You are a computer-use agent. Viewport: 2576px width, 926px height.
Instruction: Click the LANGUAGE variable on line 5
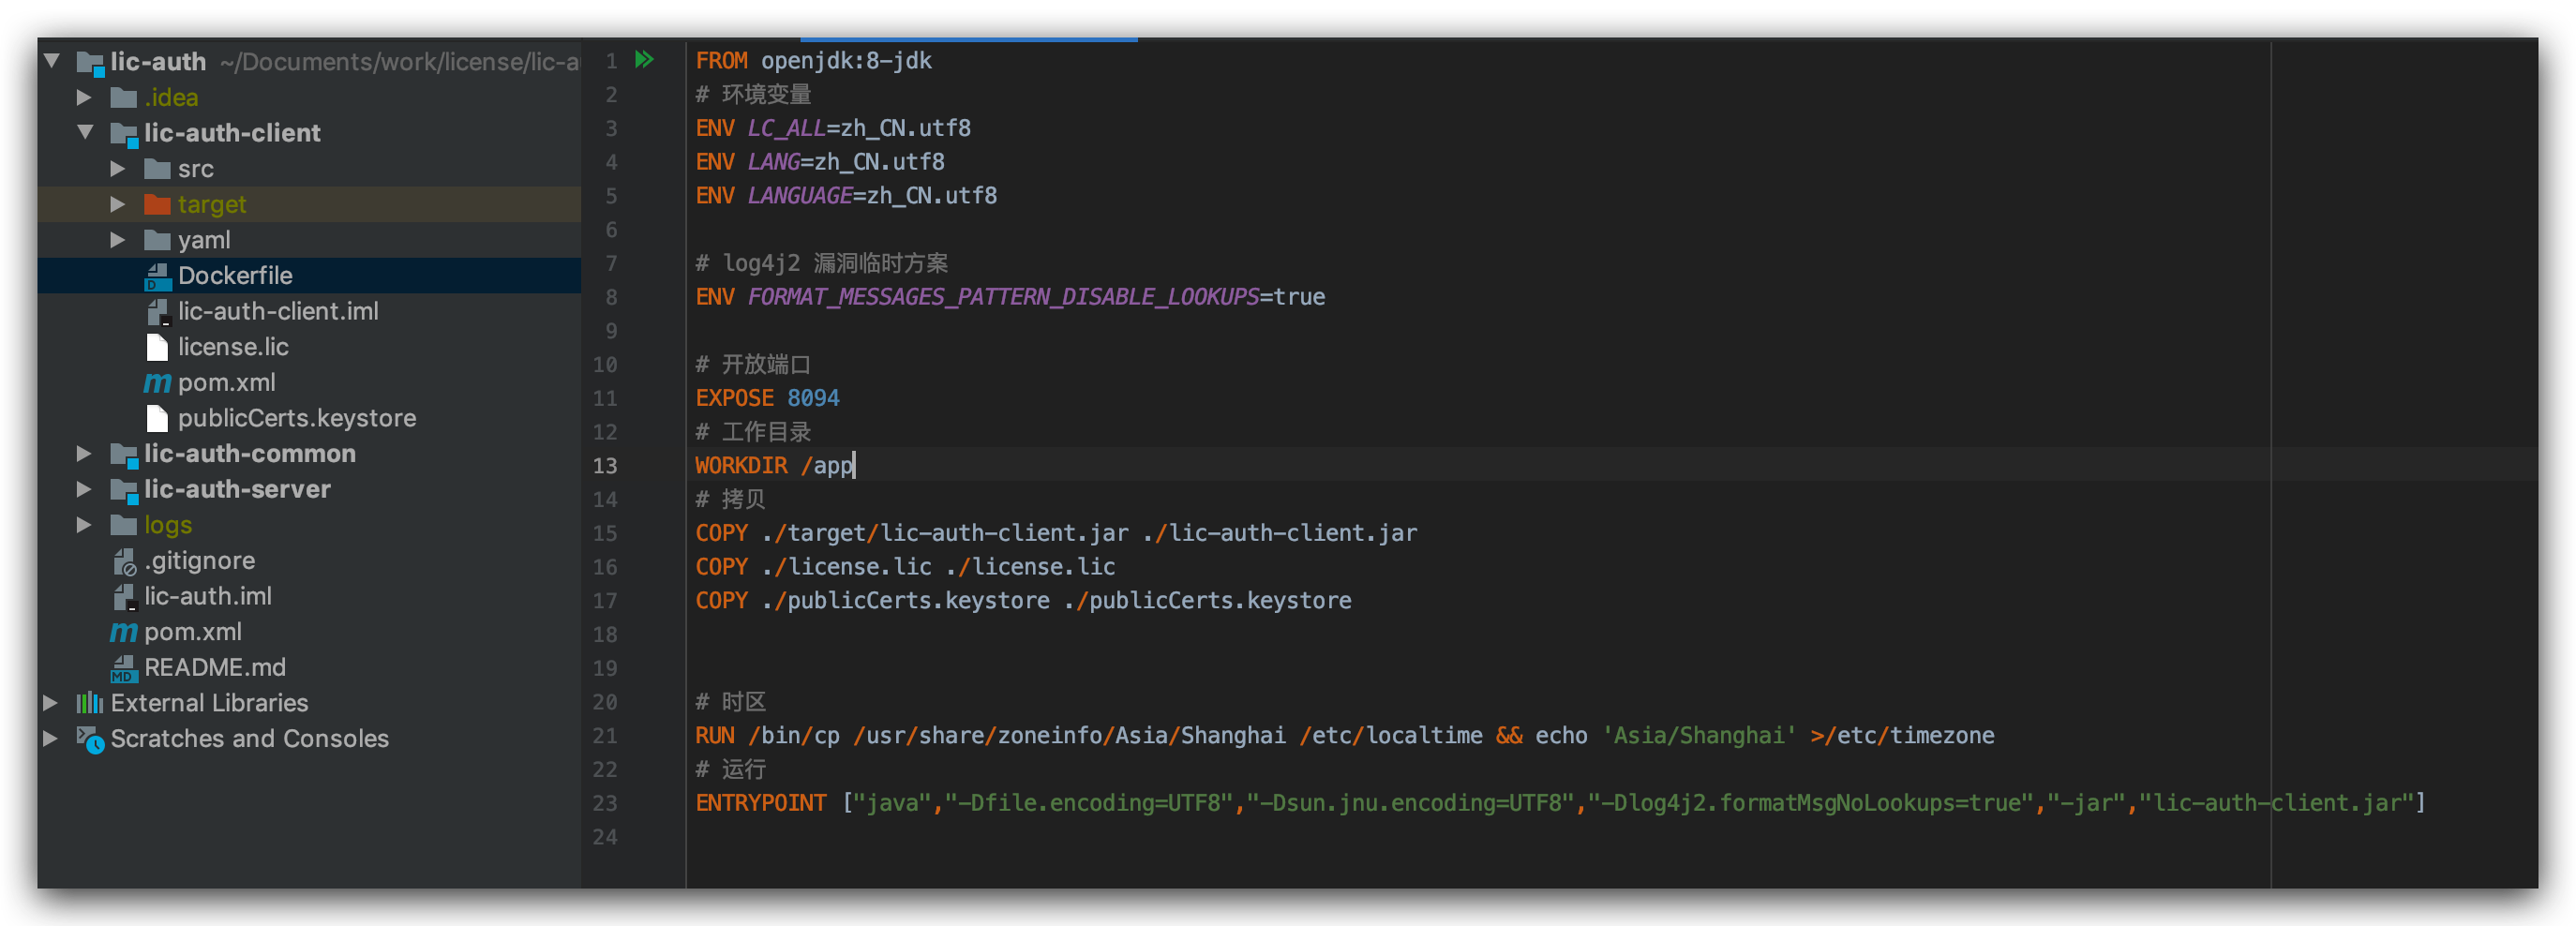[x=800, y=196]
